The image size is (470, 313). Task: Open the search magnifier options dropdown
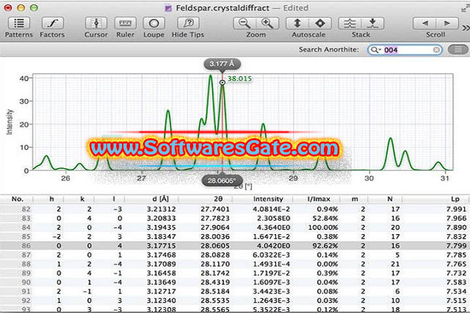(x=375, y=50)
